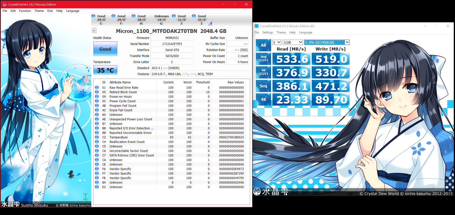Run 4K Q32T1 benchmark button
455x215 pixels.
263,72
